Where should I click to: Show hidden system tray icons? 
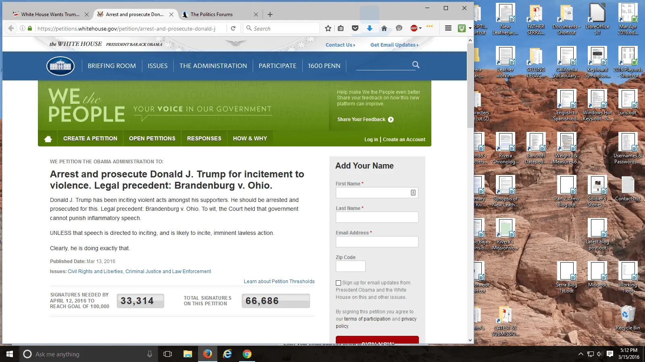[x=580, y=354]
